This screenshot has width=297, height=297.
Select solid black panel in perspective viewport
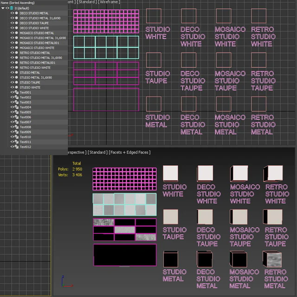125,255
